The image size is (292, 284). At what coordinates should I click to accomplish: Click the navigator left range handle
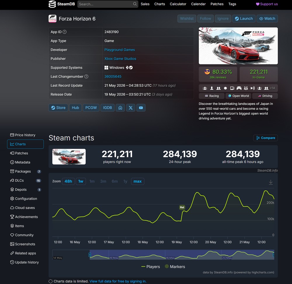[90, 255]
